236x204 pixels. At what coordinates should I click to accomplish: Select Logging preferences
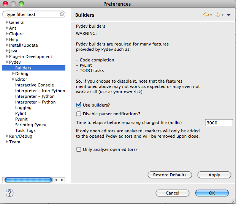pos(23,108)
